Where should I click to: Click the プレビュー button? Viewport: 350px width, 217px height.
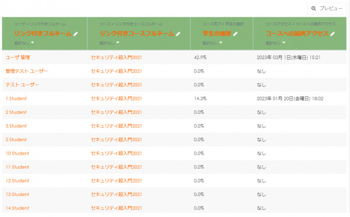(327, 9)
